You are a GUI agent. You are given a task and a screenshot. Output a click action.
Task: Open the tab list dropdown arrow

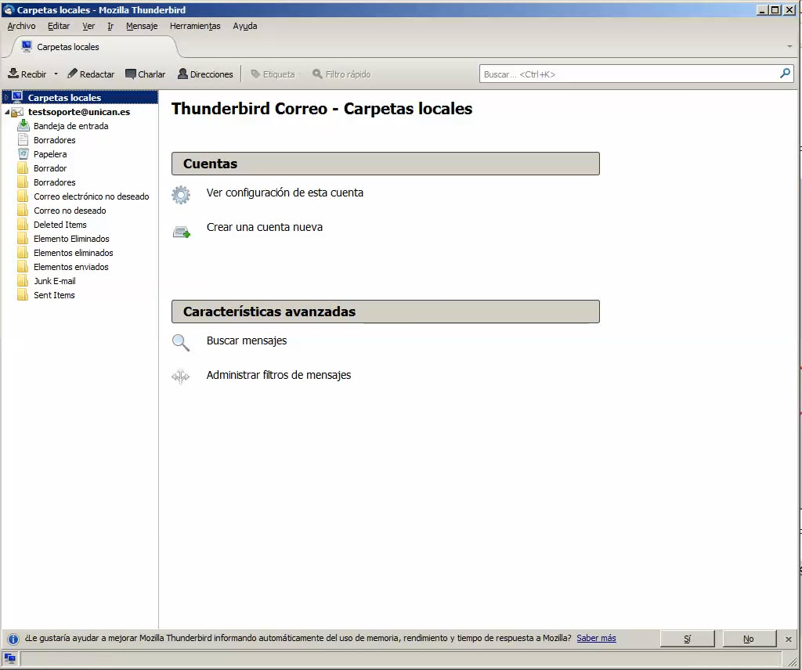[789, 46]
